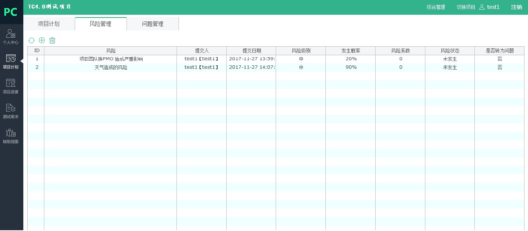Click the delete trash icon above the table
Viewport: 528px width, 231px height.
[x=52, y=40]
